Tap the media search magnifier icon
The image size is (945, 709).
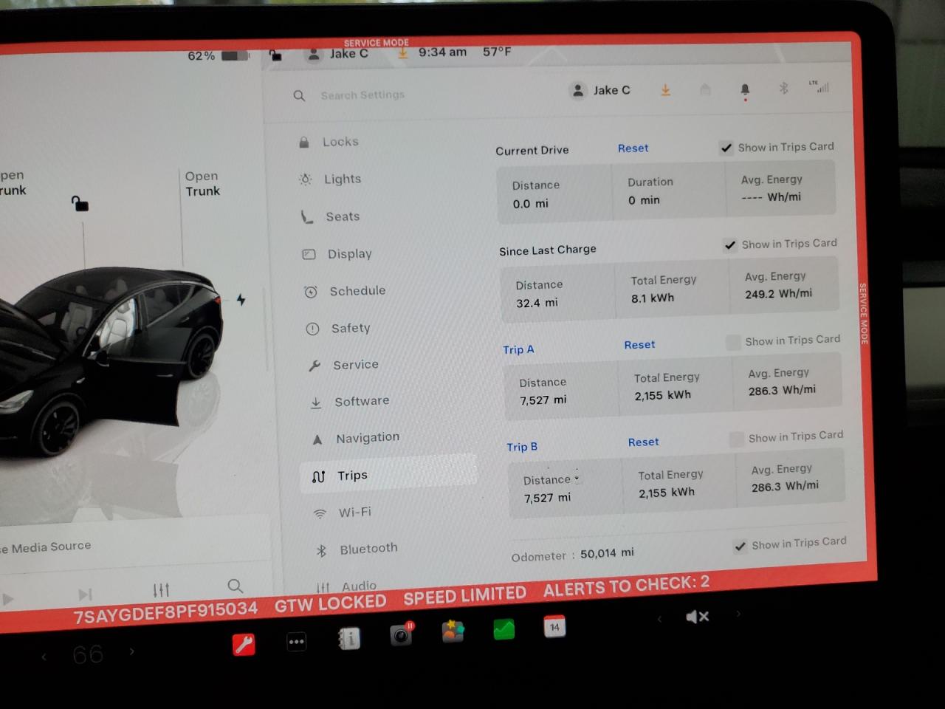(x=236, y=586)
